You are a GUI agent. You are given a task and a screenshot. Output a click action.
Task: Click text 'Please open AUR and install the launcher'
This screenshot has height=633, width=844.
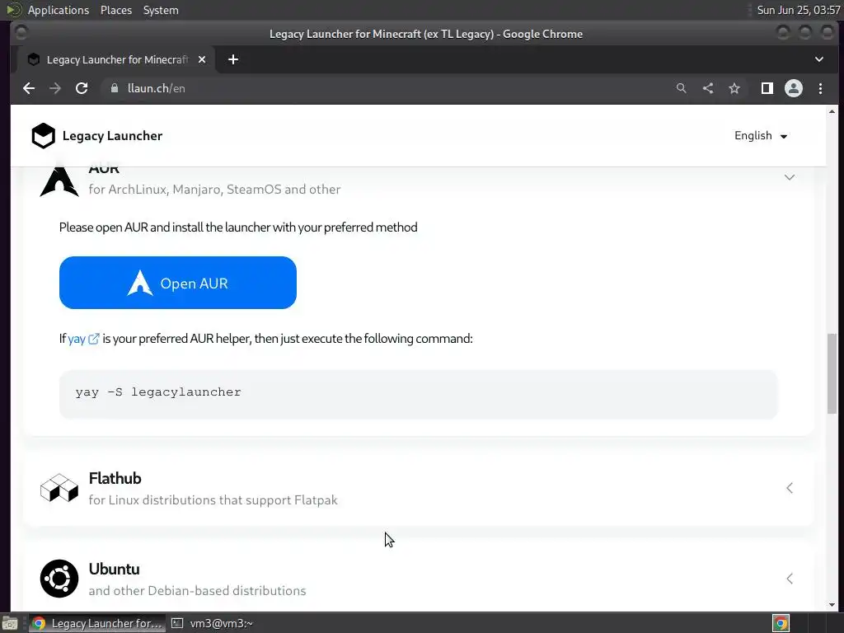[165, 227]
